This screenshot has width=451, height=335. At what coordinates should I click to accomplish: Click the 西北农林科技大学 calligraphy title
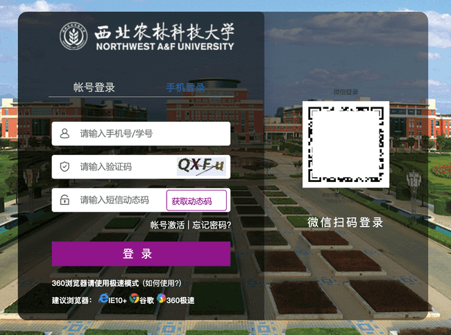tap(164, 32)
